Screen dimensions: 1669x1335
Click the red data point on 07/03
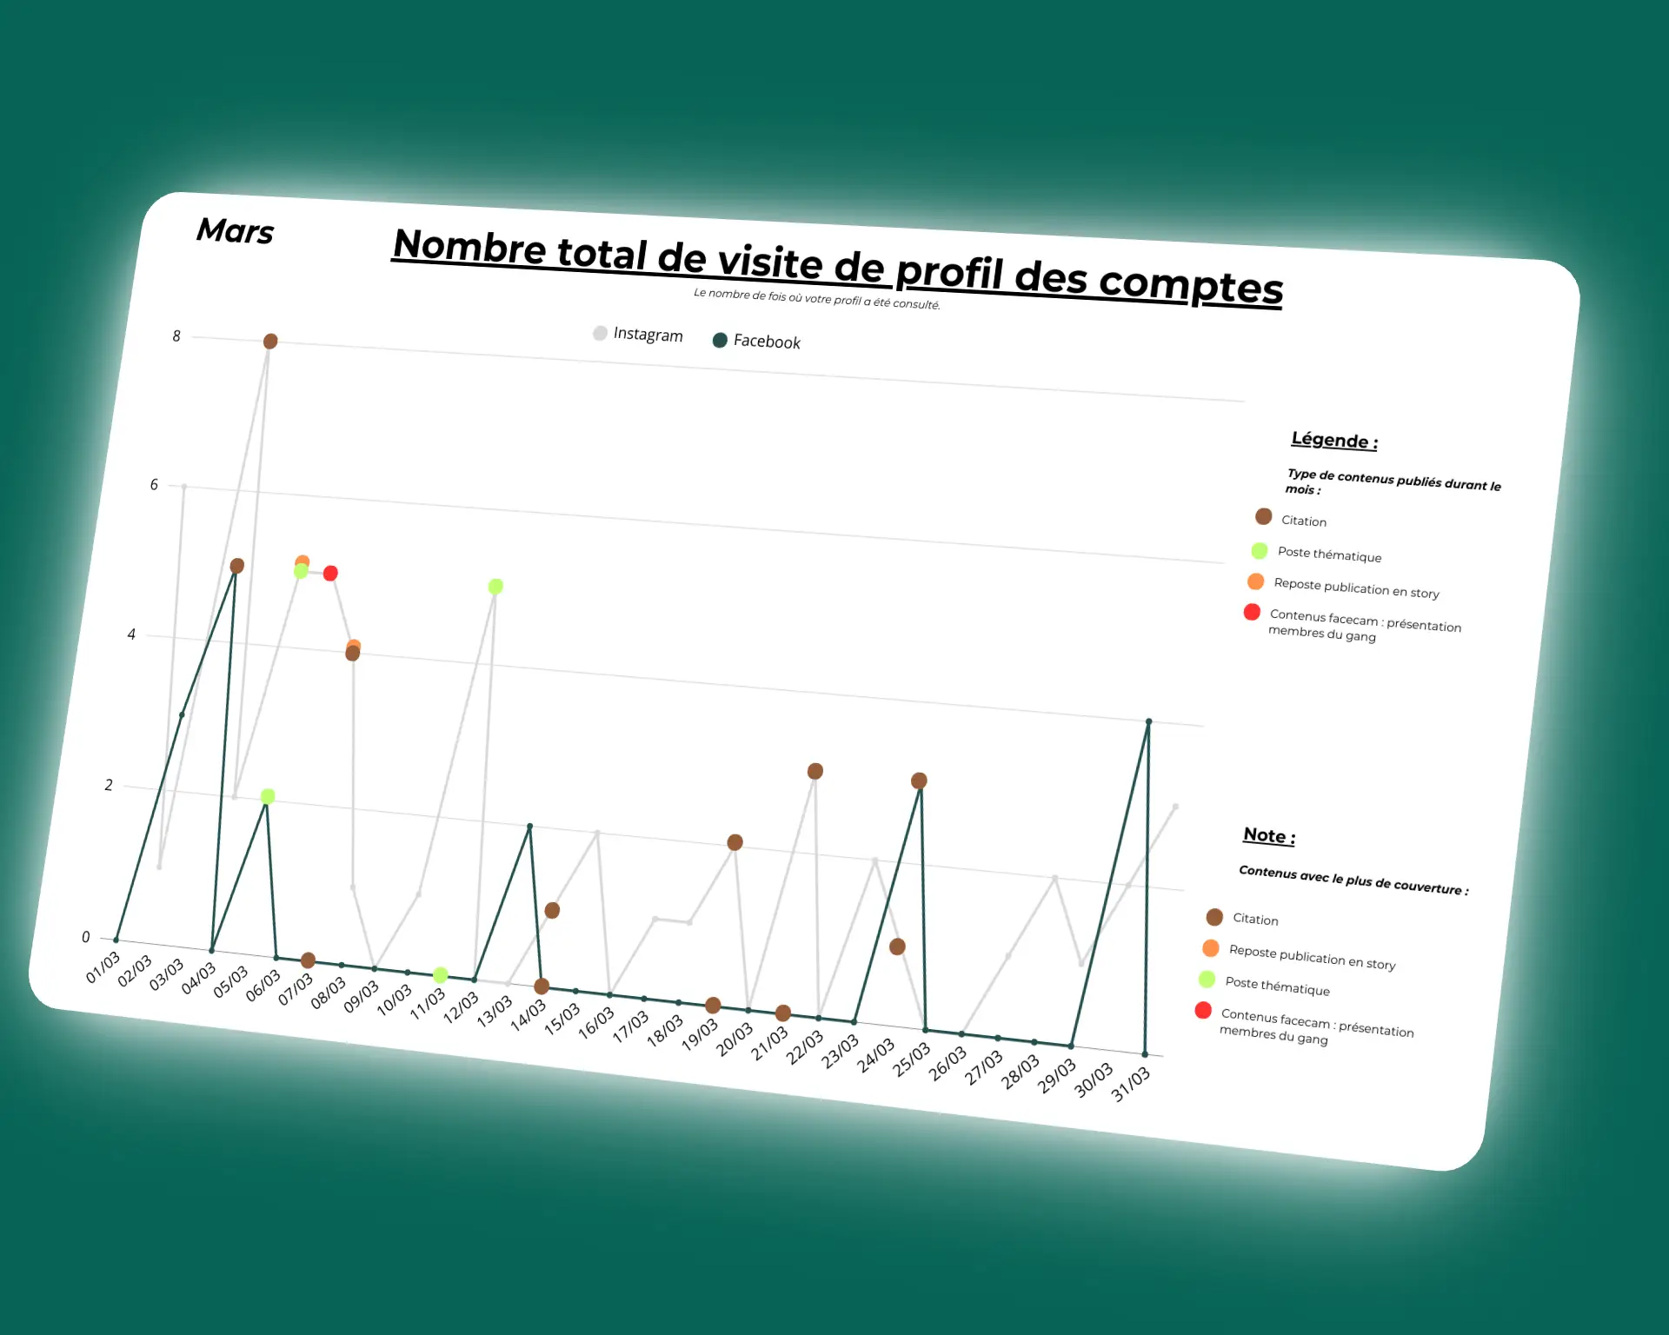(x=330, y=574)
